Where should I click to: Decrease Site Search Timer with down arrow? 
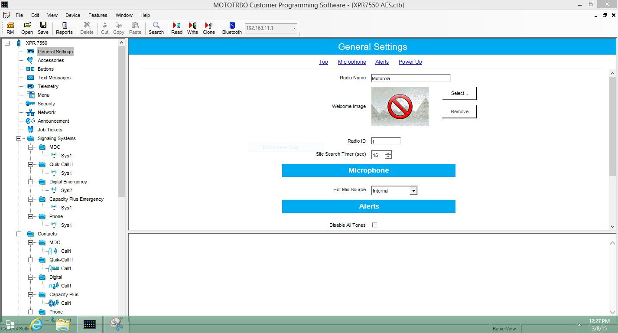tap(388, 157)
